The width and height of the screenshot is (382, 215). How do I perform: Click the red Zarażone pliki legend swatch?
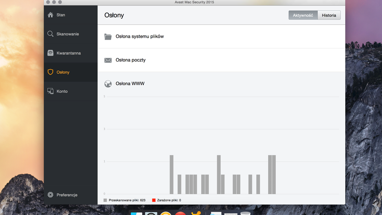pyautogui.click(x=154, y=200)
